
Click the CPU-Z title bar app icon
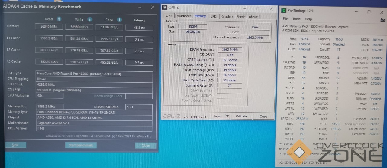point(164,8)
